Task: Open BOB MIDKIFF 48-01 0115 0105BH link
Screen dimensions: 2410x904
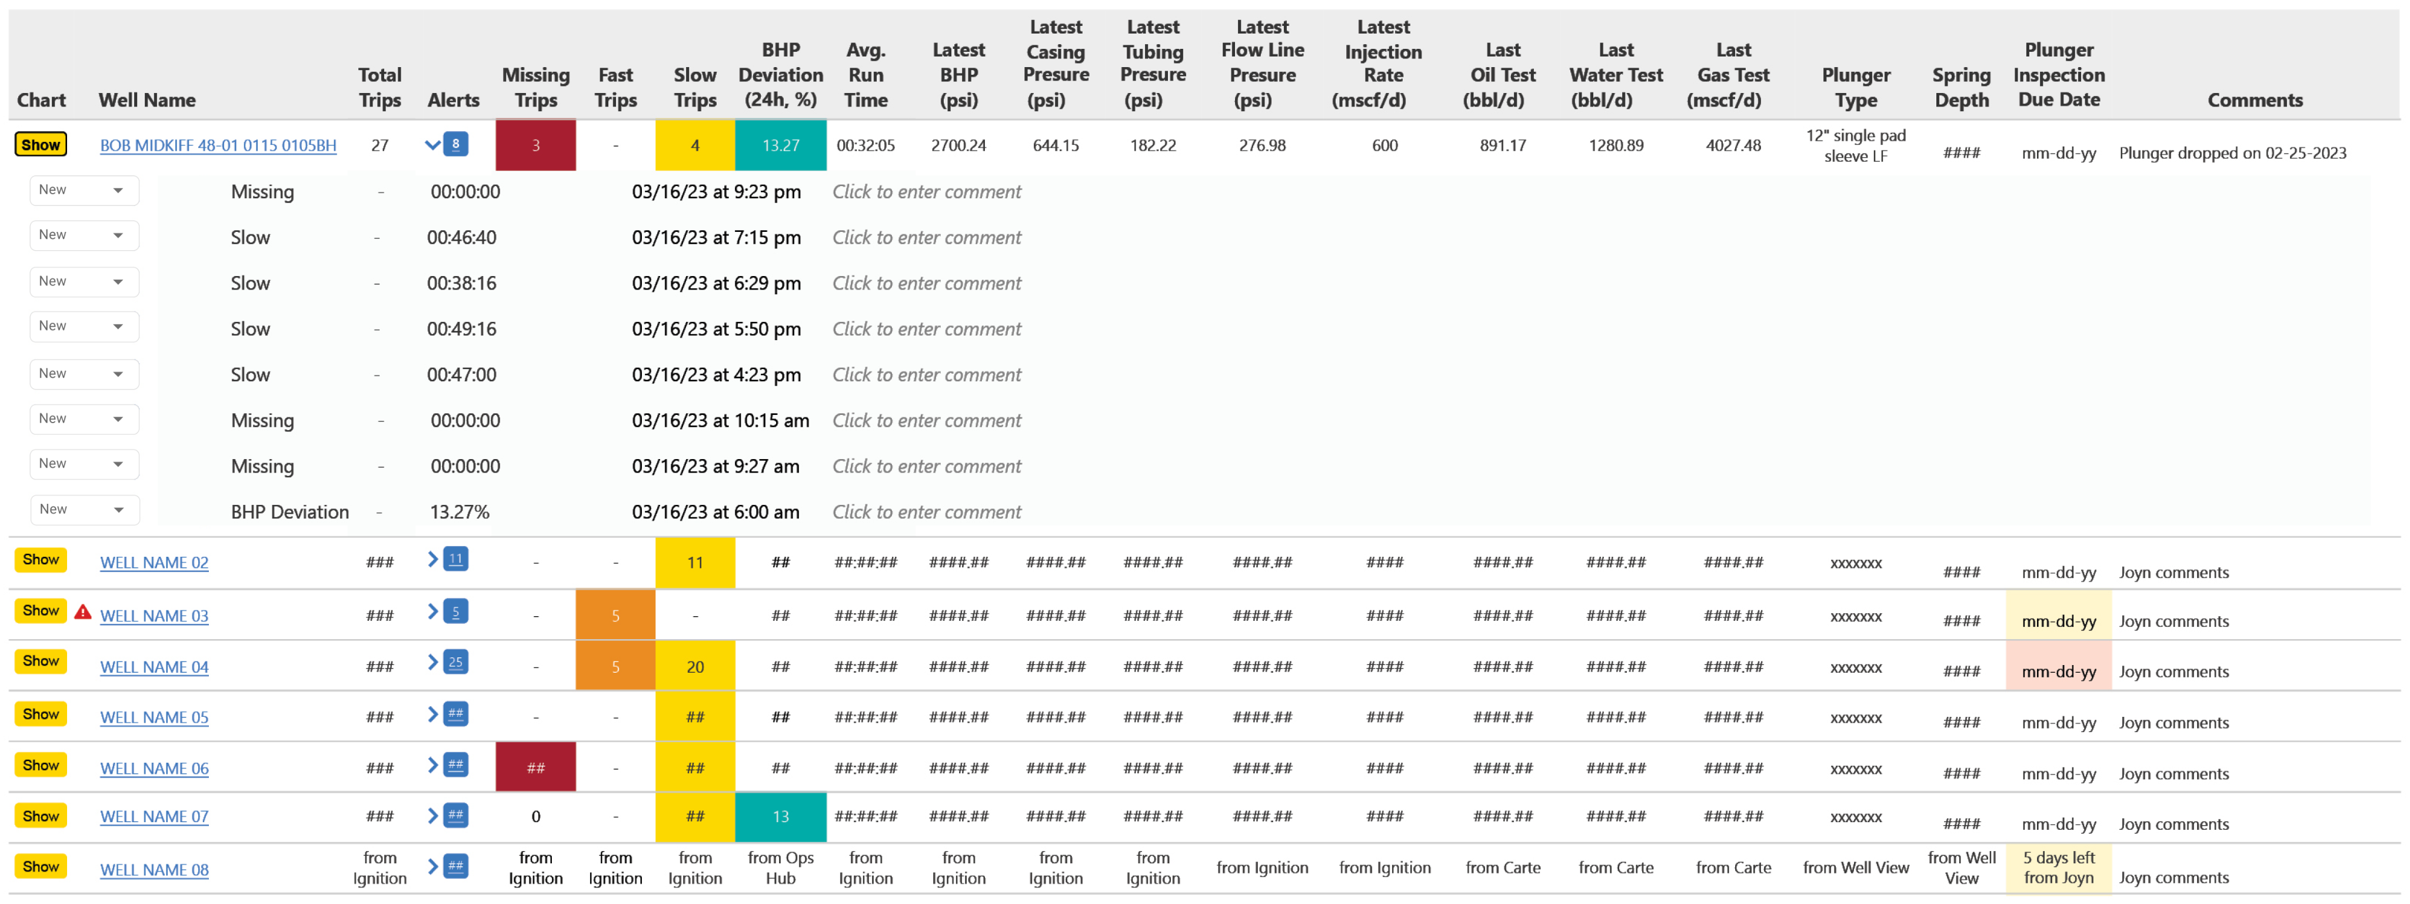Action: pos(218,146)
